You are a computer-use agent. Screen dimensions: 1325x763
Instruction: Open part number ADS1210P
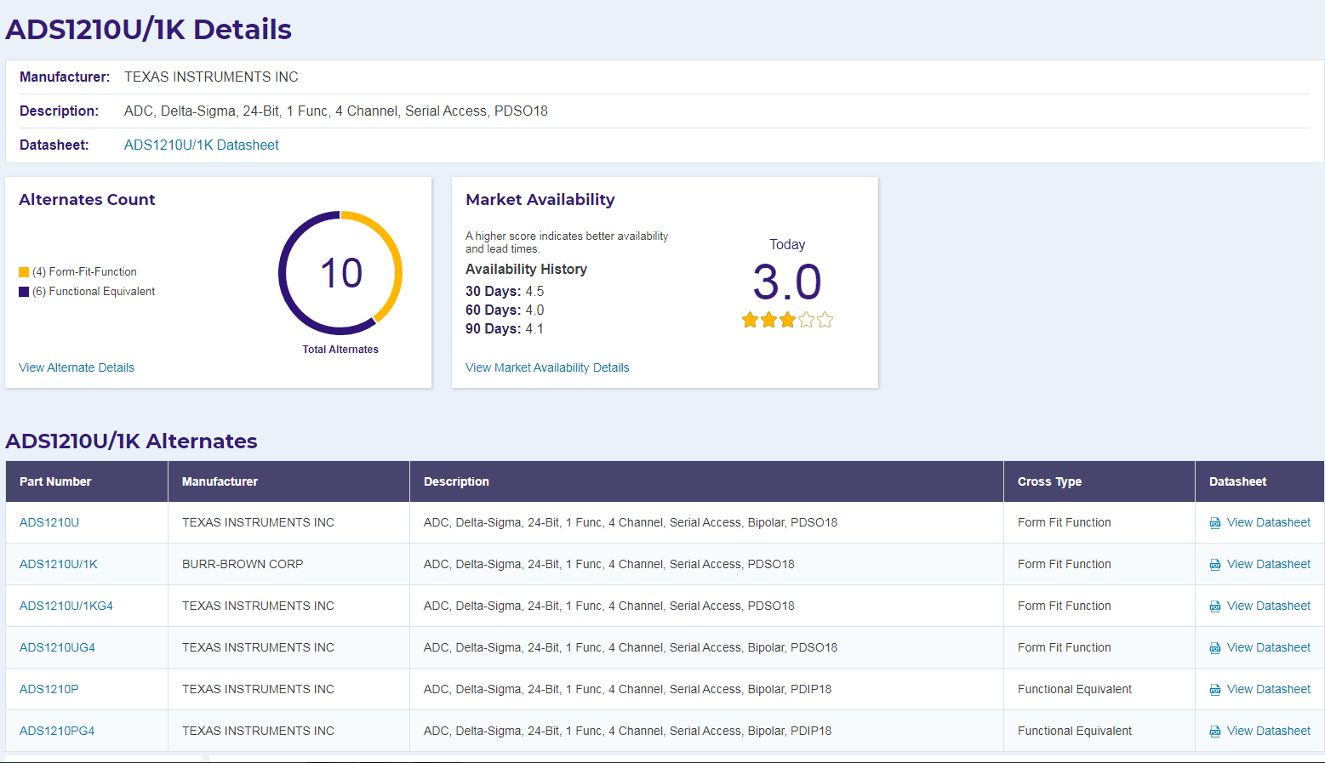[49, 689]
